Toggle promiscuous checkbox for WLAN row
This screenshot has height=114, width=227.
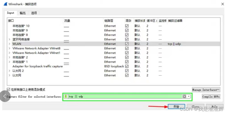tap(127, 44)
